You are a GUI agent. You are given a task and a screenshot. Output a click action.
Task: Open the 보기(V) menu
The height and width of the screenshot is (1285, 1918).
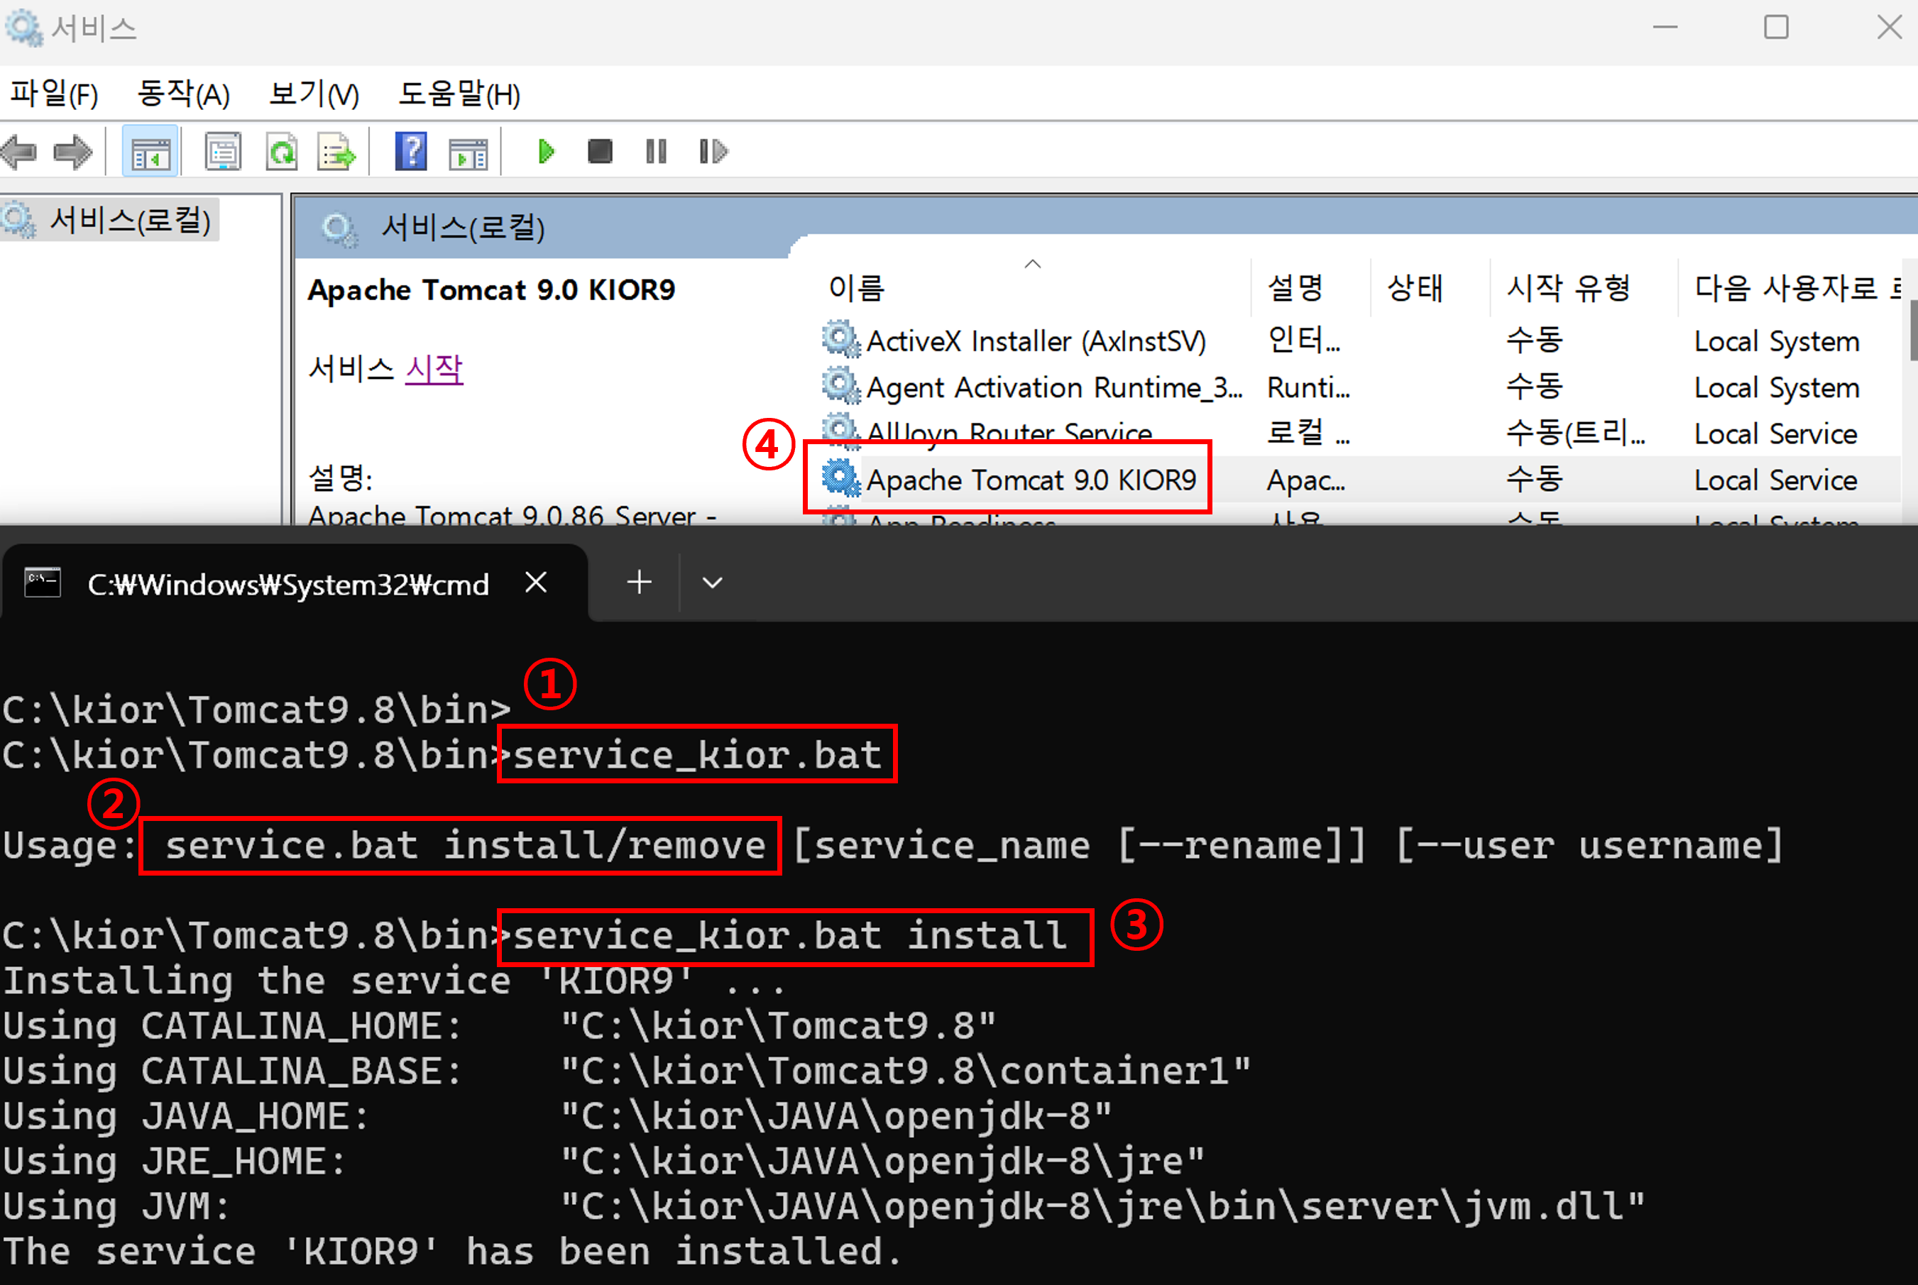[x=314, y=94]
